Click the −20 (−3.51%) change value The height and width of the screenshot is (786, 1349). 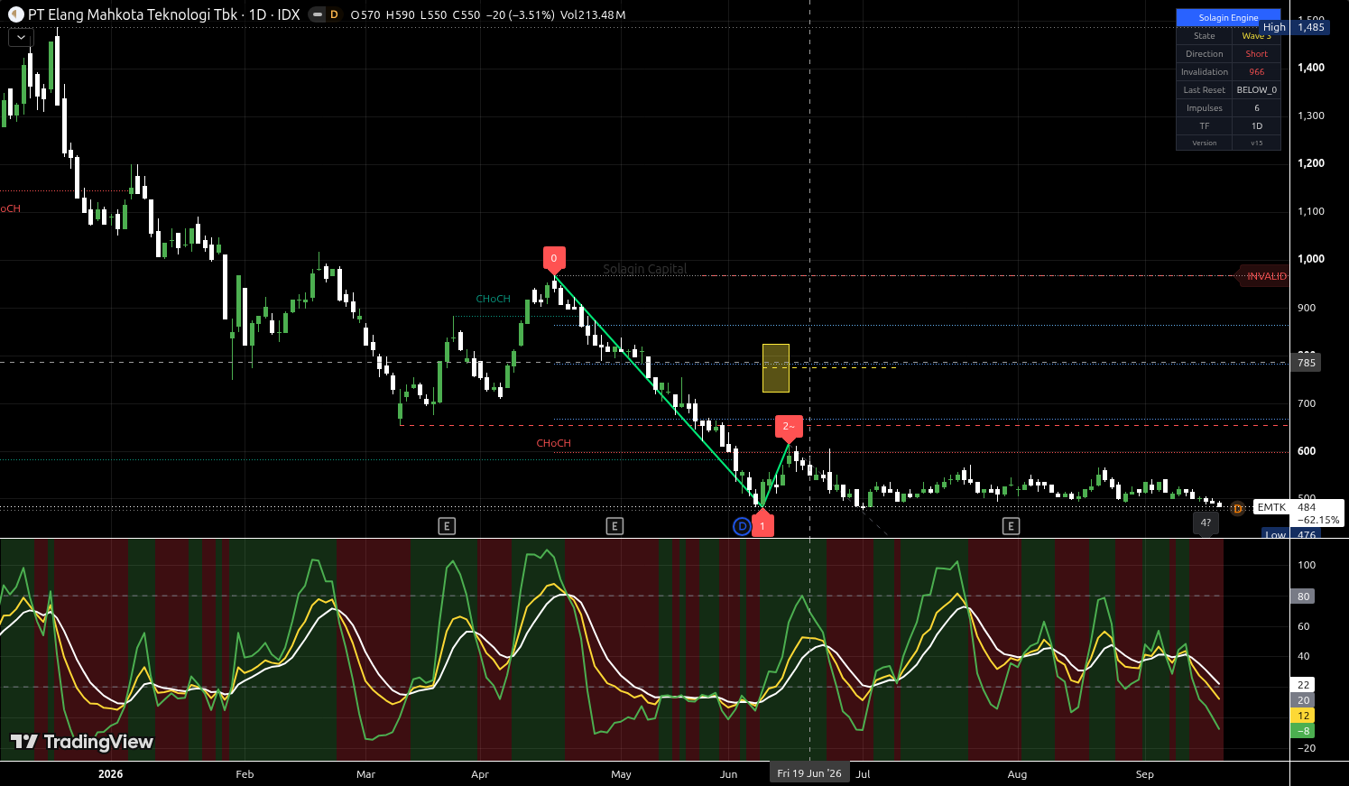(x=520, y=15)
